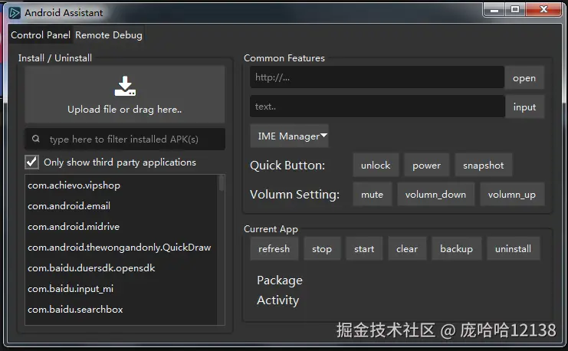The width and height of the screenshot is (568, 351).
Task: Click the power quick button
Action: pos(427,166)
